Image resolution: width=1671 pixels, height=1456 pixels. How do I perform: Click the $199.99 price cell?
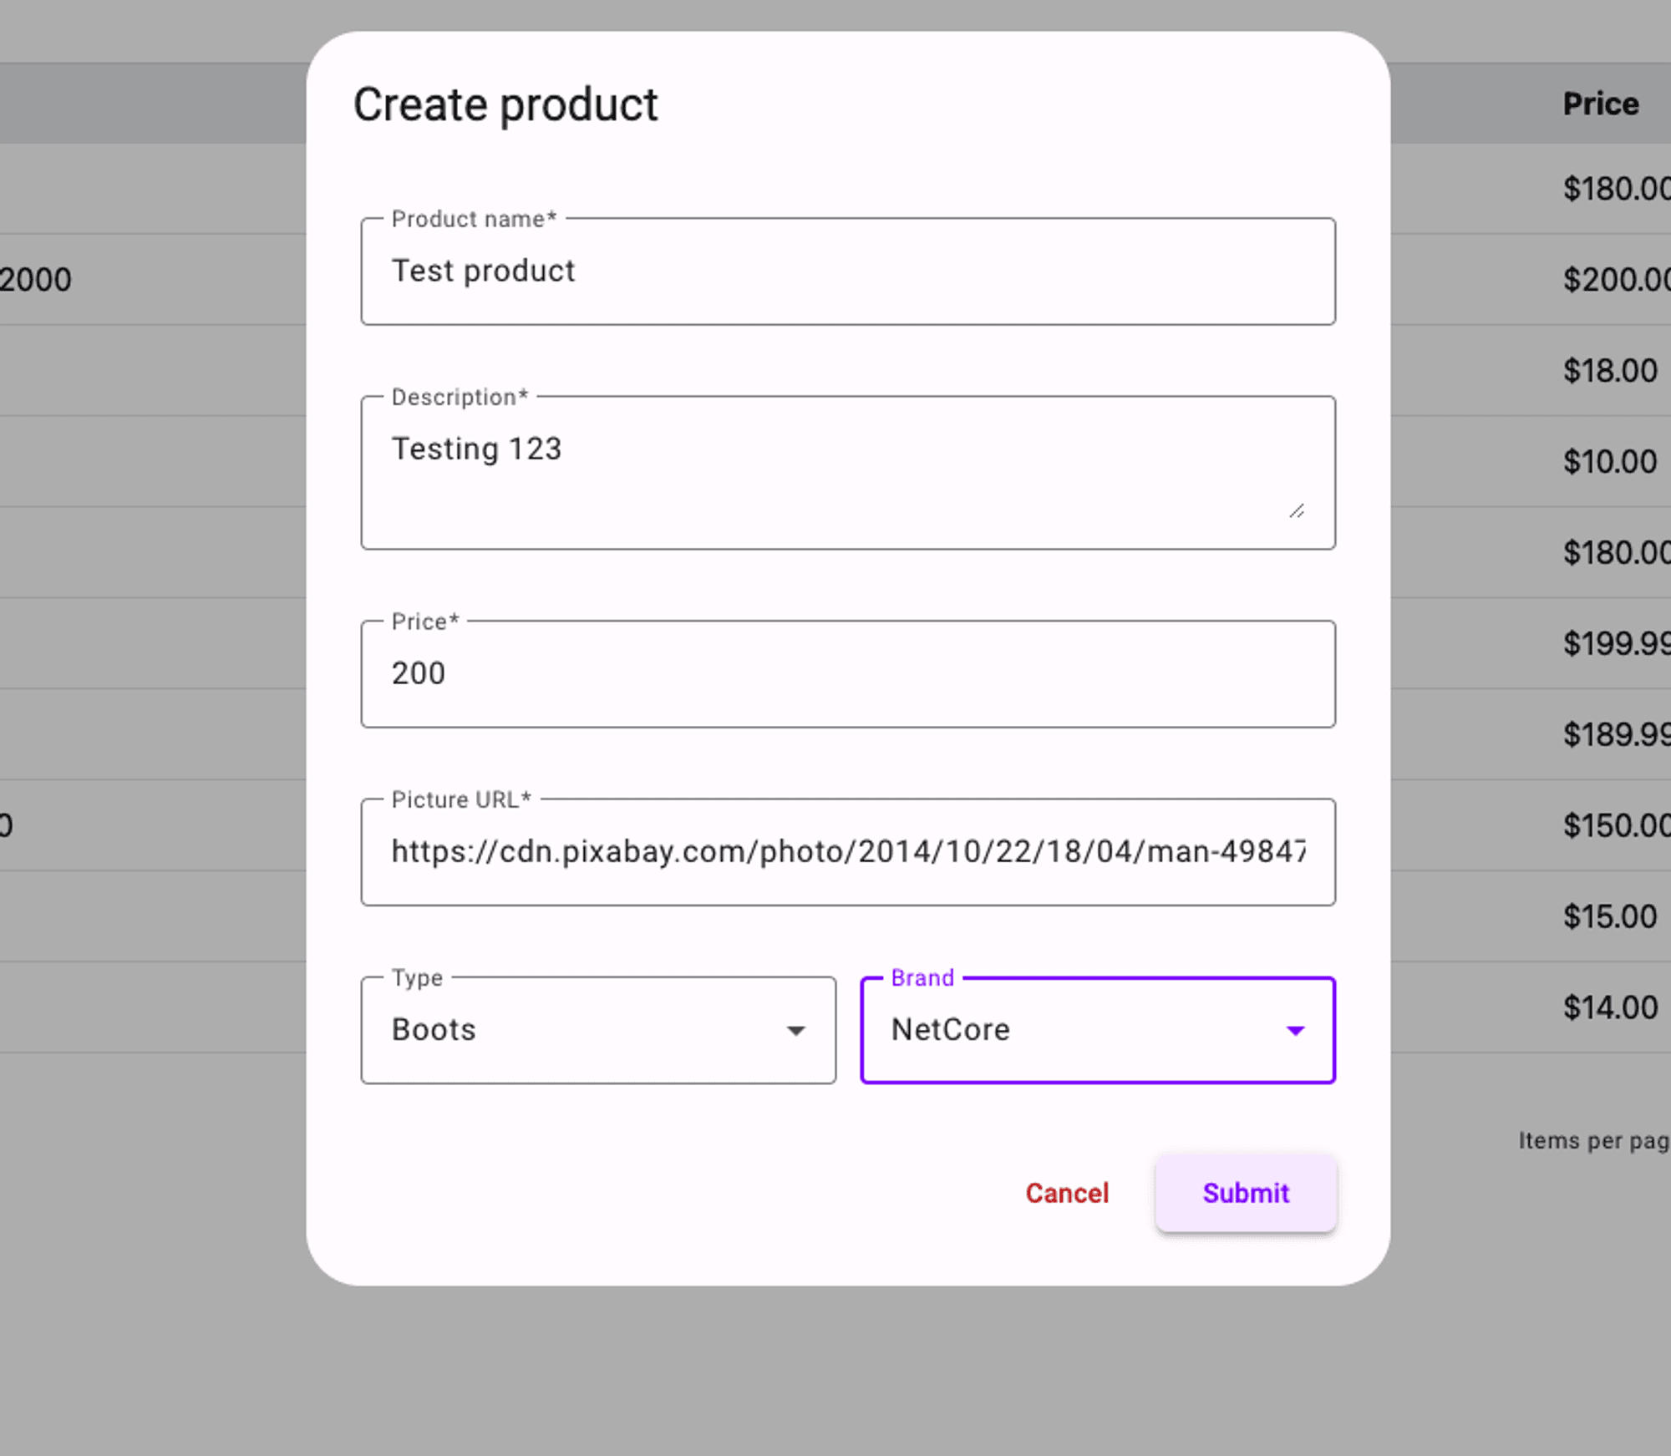tap(1615, 643)
